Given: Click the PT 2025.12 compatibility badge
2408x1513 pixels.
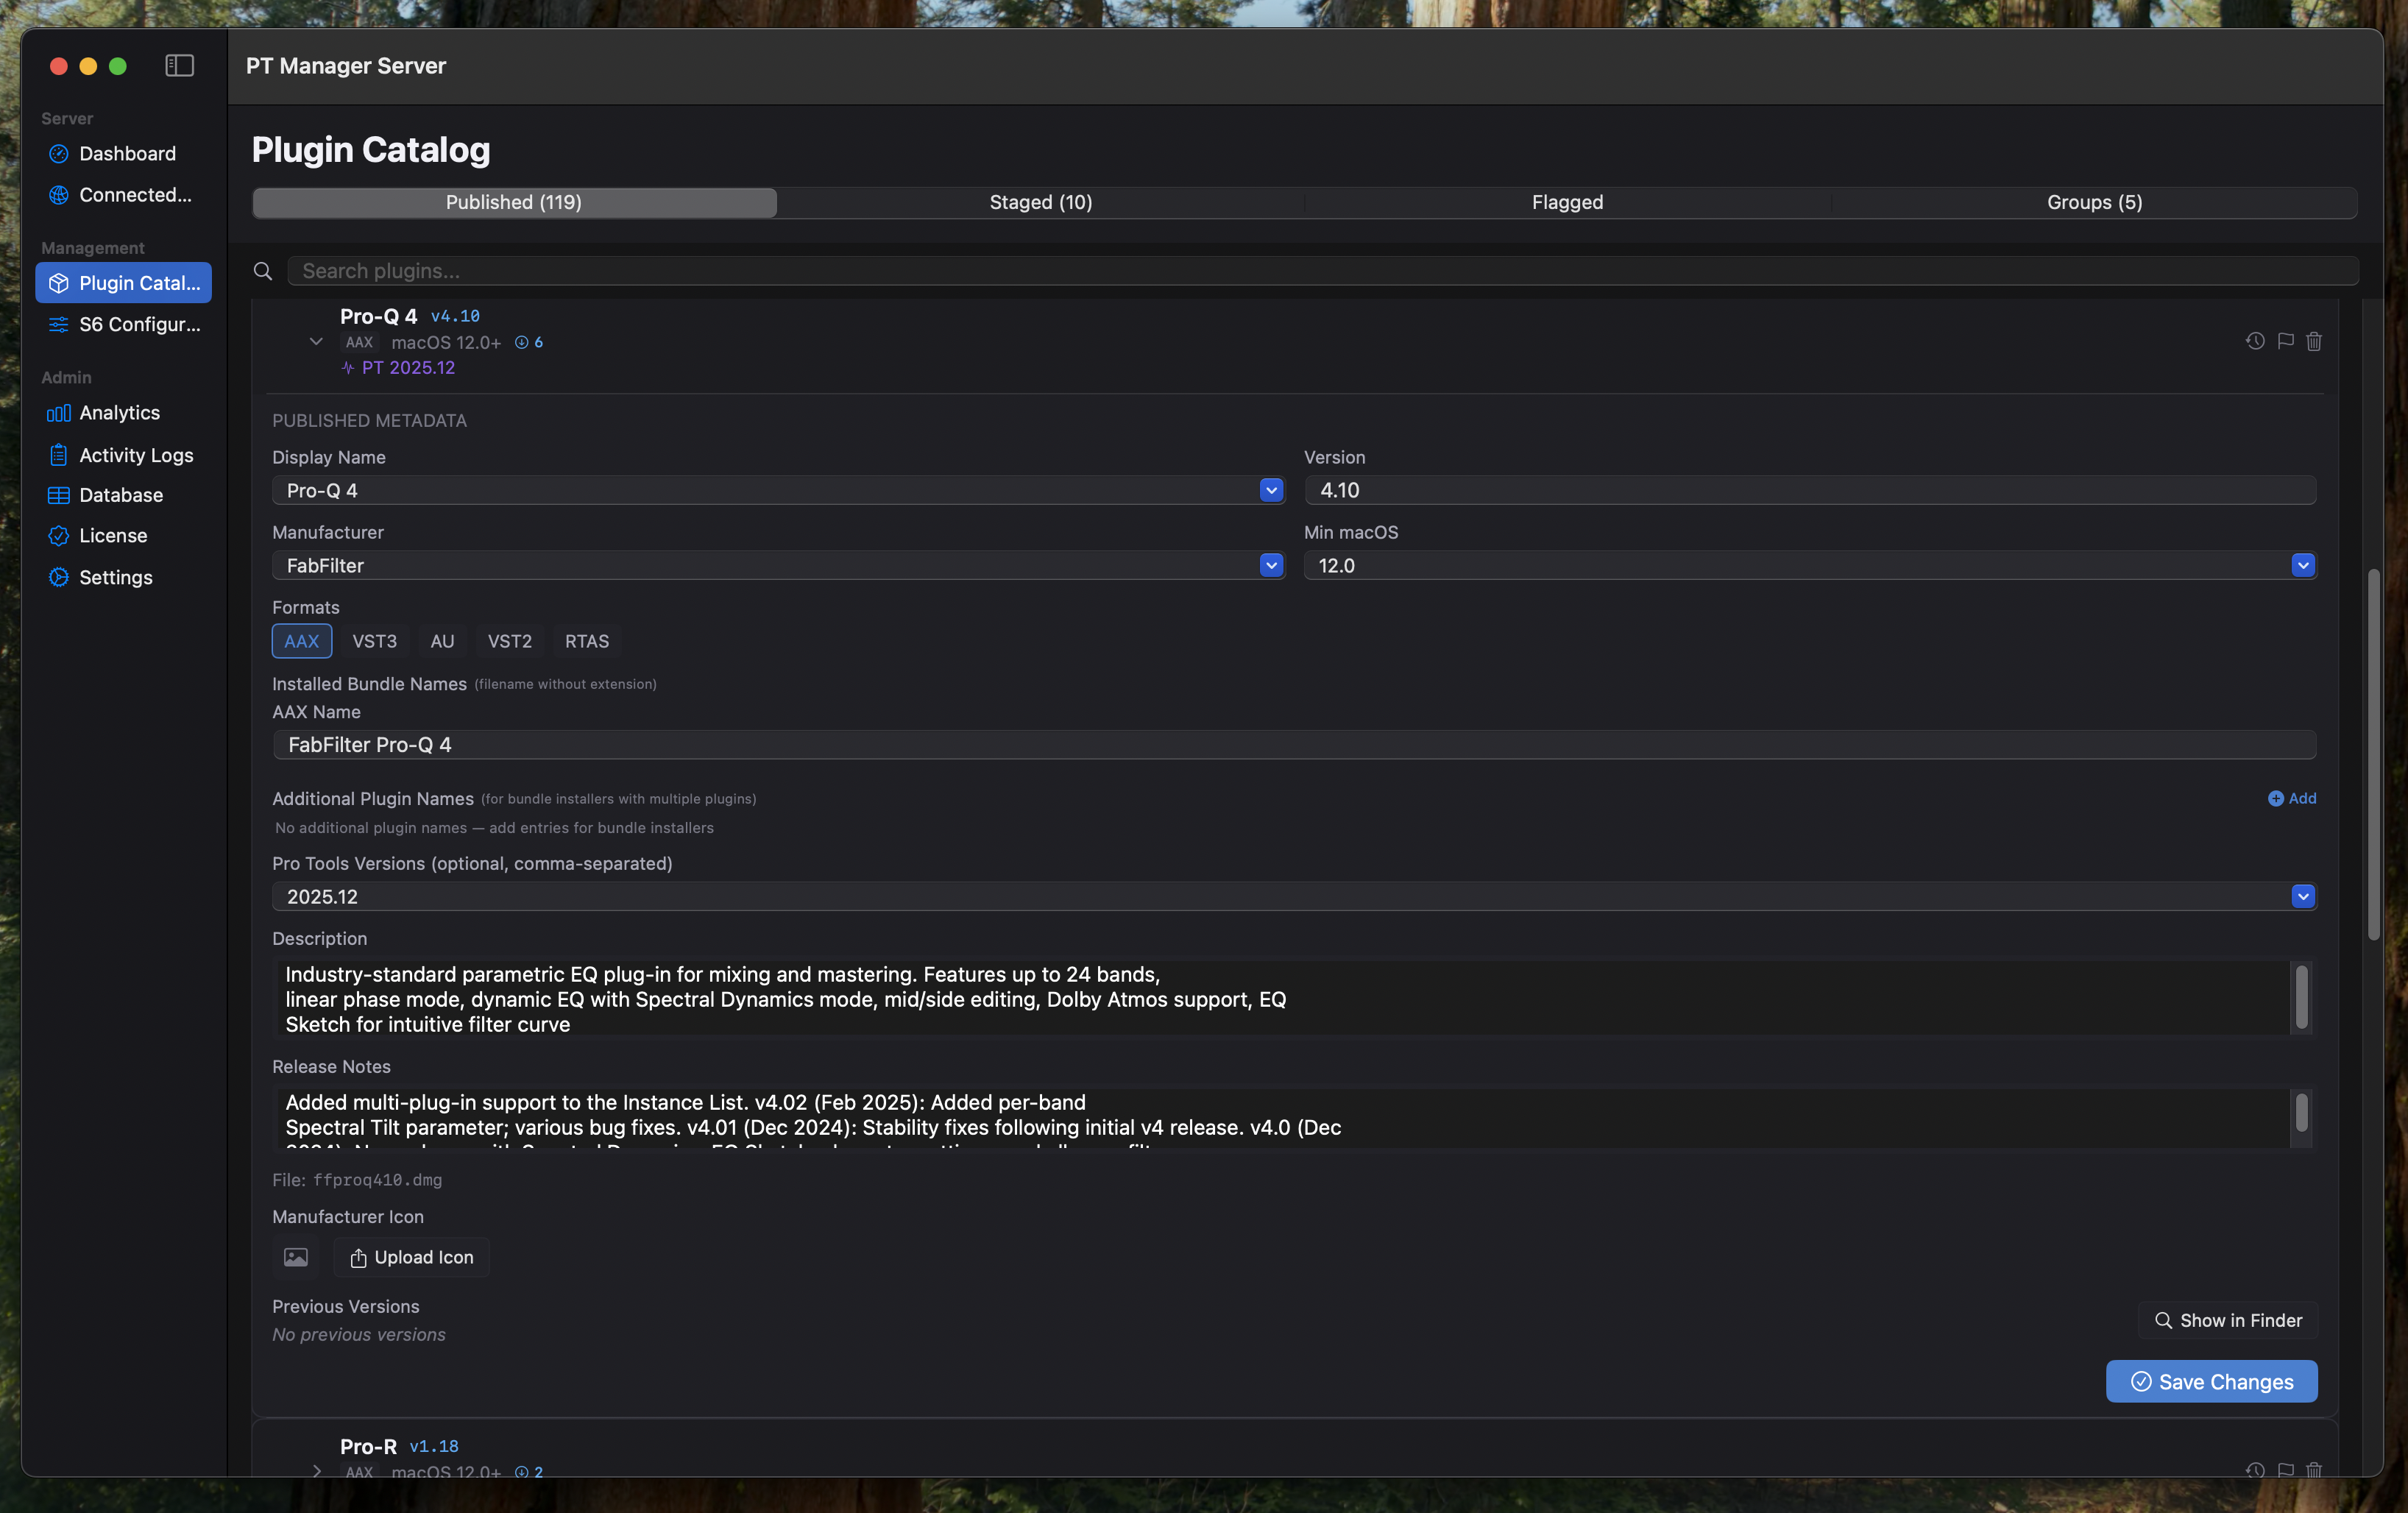Looking at the screenshot, I should coord(398,368).
